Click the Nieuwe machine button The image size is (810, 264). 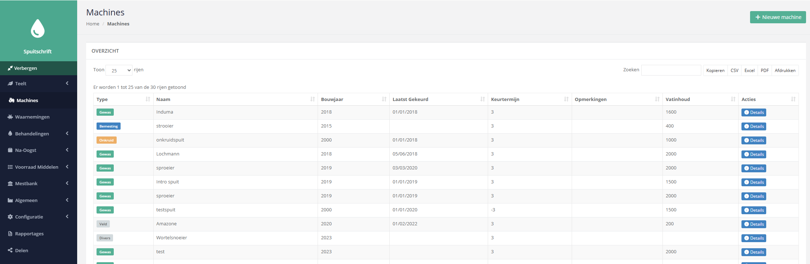point(778,17)
